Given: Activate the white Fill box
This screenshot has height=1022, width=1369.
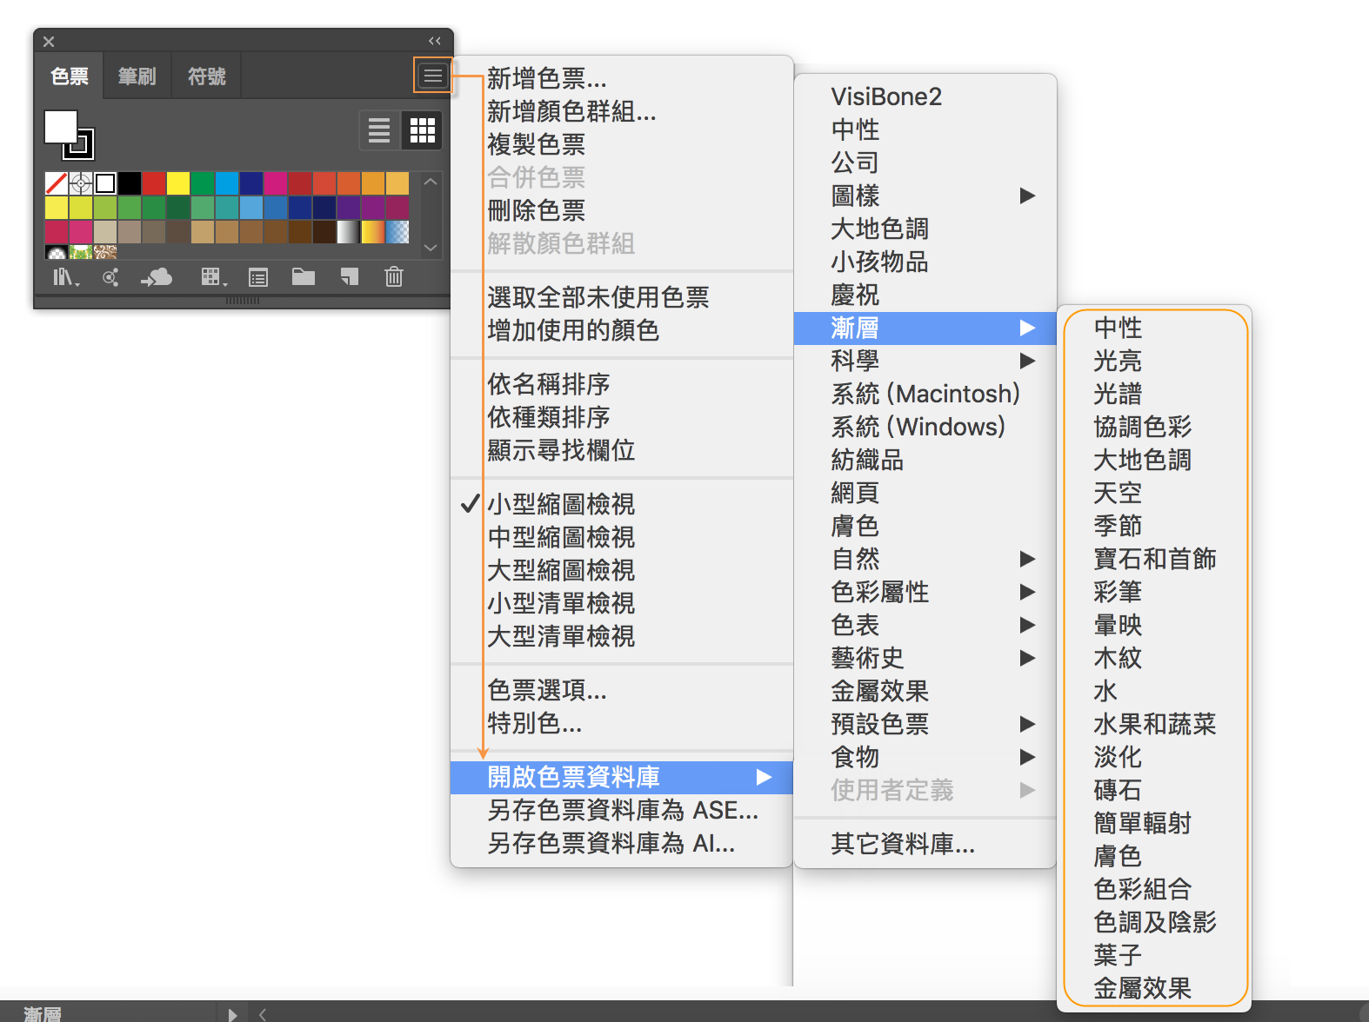Looking at the screenshot, I should (61, 127).
